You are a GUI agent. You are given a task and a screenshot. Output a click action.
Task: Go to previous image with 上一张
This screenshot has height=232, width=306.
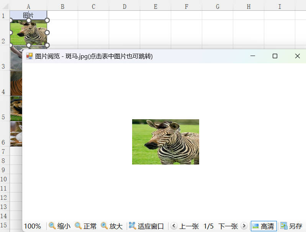(x=185, y=226)
